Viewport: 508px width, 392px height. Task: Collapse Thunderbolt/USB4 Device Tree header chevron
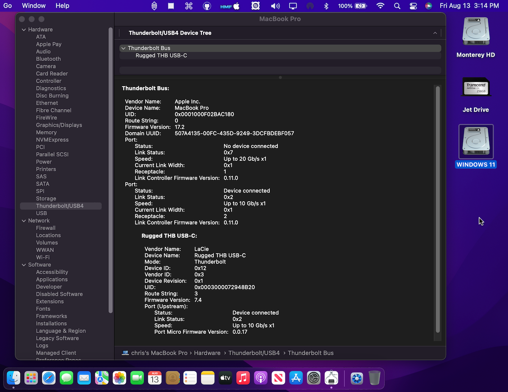435,33
